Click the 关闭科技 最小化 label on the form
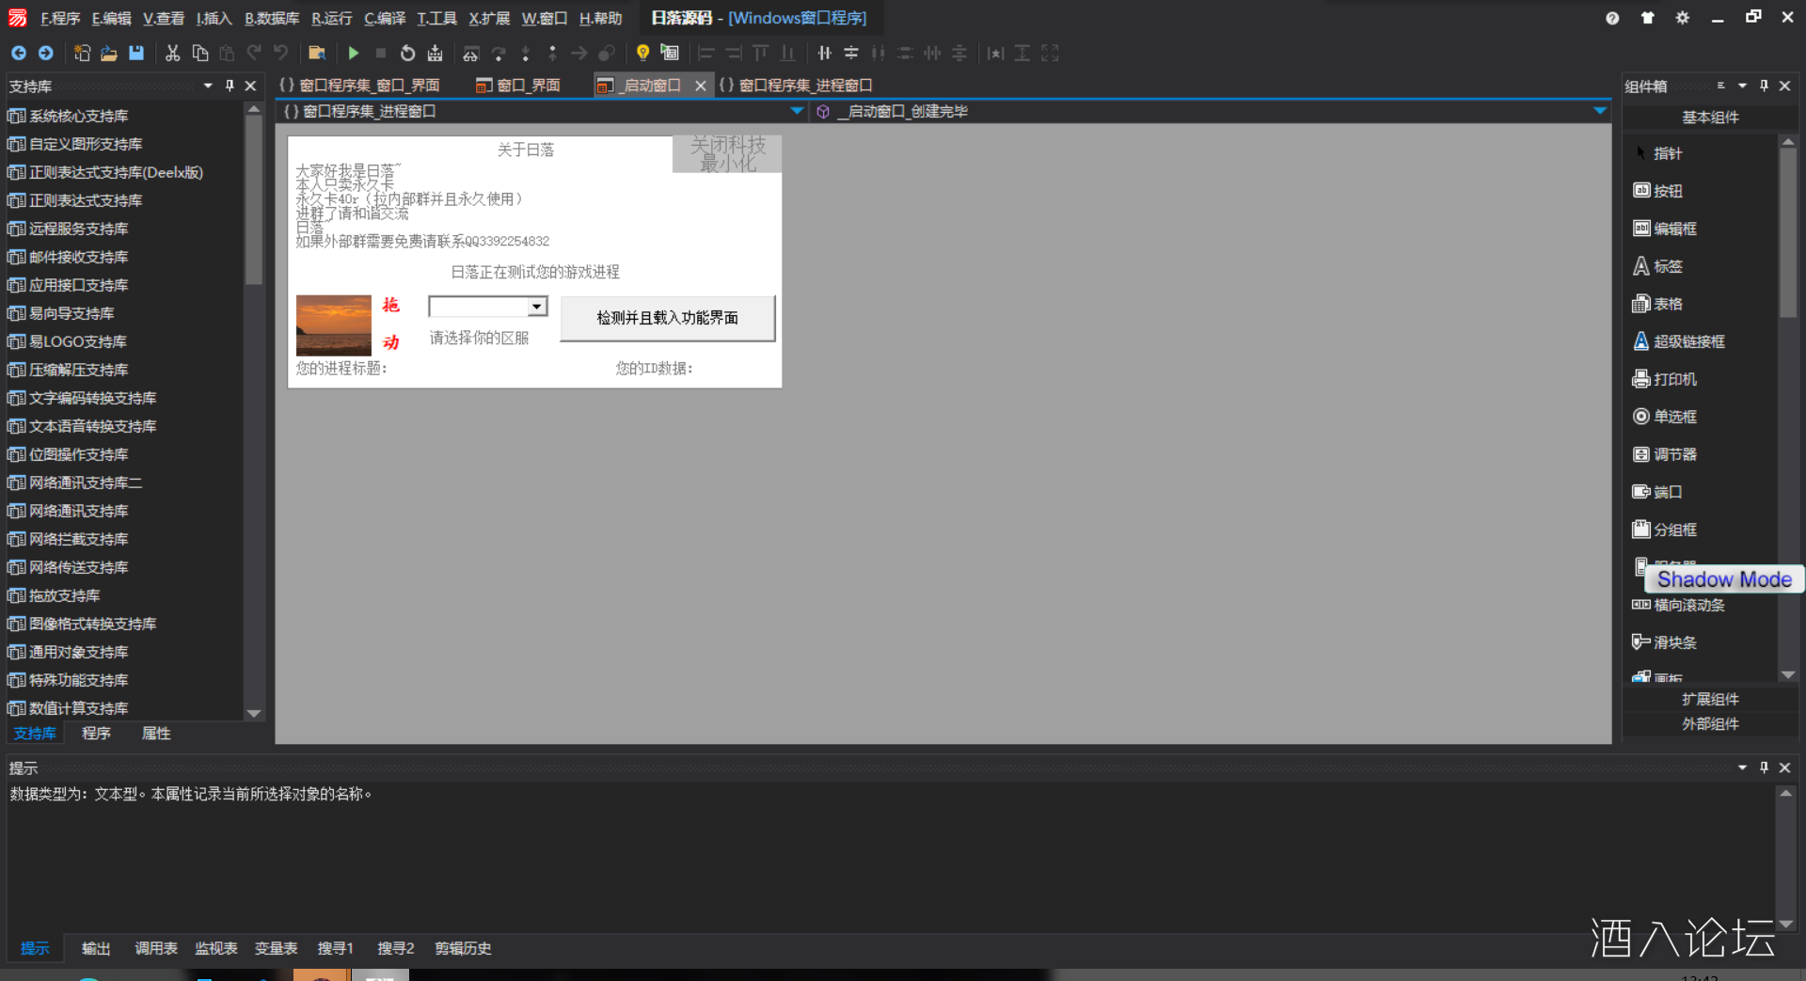The height and width of the screenshot is (981, 1806). [727, 154]
